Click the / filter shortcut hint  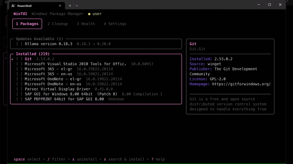coord(56,159)
